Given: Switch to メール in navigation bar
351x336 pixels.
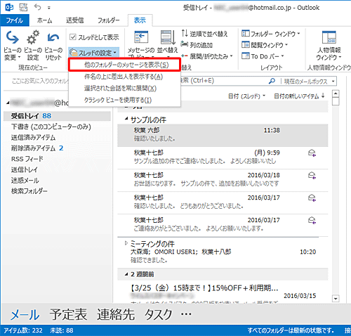Looking at the screenshot, I should (25, 315).
